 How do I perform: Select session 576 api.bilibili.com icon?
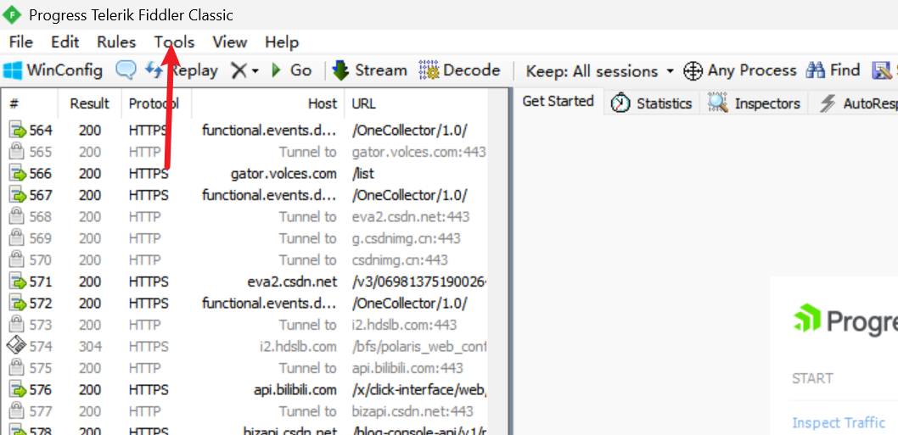click(19, 390)
